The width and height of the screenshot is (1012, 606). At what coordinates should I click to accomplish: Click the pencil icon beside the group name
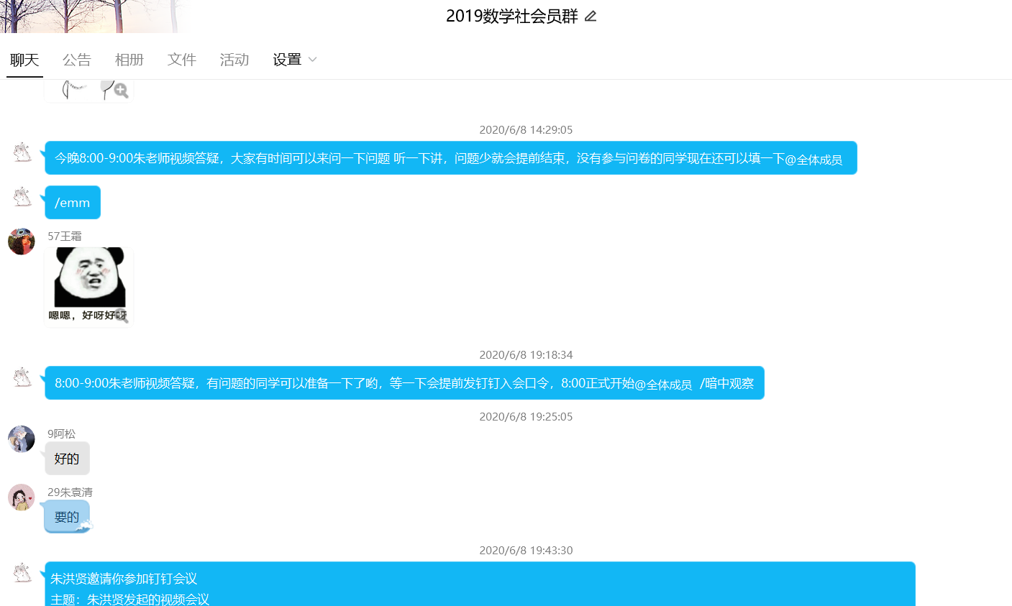(591, 17)
